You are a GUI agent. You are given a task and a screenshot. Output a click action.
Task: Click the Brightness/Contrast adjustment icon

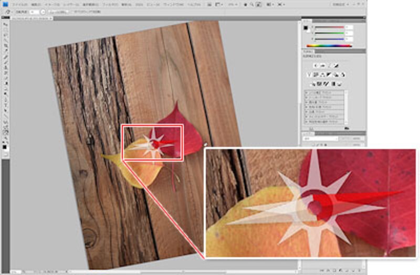point(315,66)
